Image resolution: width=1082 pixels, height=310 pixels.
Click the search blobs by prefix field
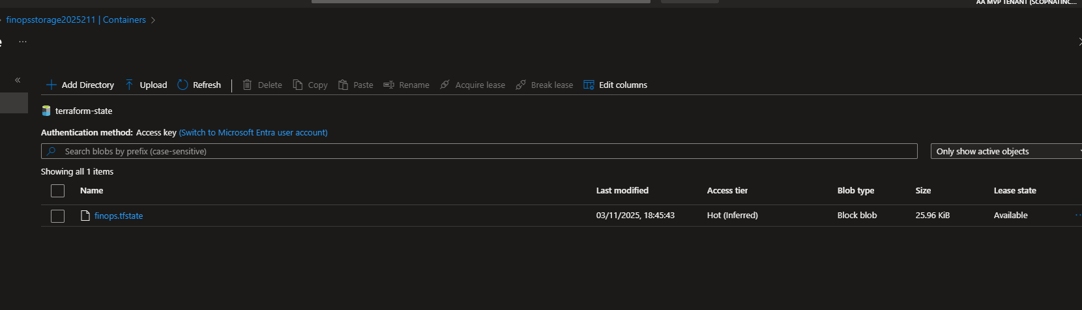point(479,151)
